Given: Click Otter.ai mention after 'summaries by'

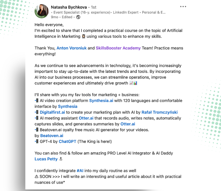Looking at the screenshot, I should tap(128, 124).
